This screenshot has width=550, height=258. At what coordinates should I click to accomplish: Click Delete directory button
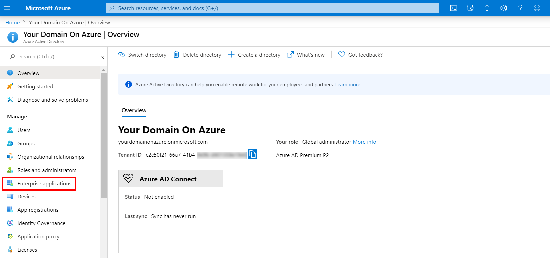[197, 55]
